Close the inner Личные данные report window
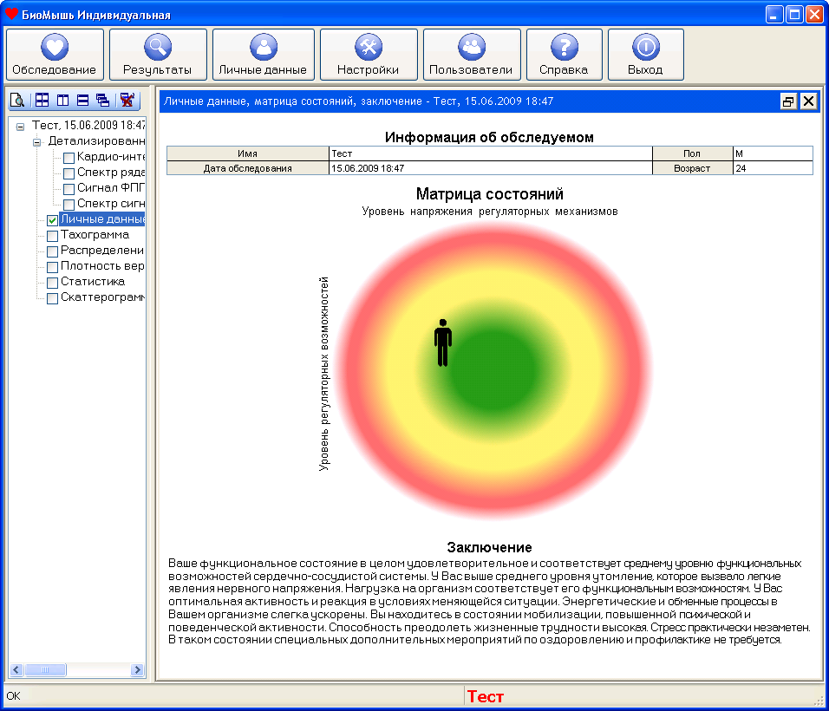 [x=808, y=101]
